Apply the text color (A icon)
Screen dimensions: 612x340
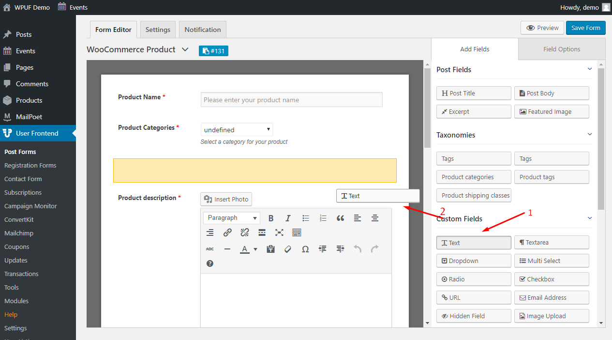click(245, 249)
